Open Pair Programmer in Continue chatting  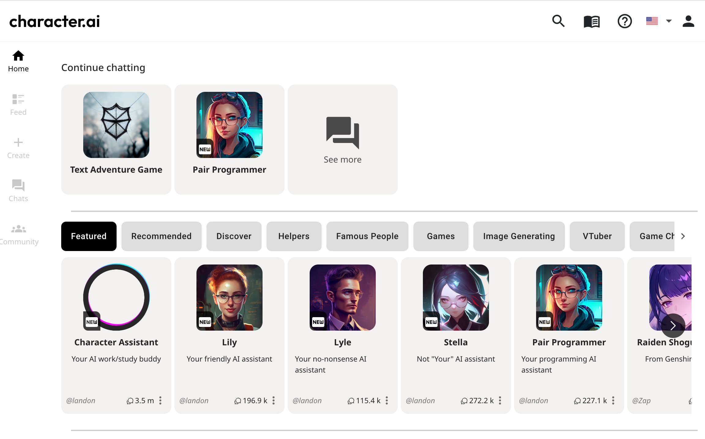click(229, 139)
